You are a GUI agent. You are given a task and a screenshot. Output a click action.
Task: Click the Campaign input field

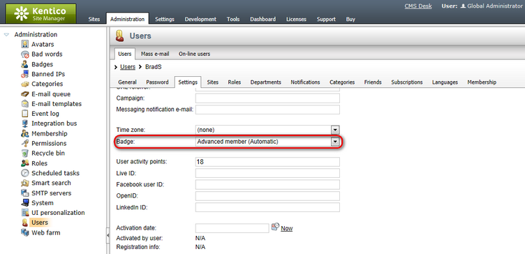267,98
